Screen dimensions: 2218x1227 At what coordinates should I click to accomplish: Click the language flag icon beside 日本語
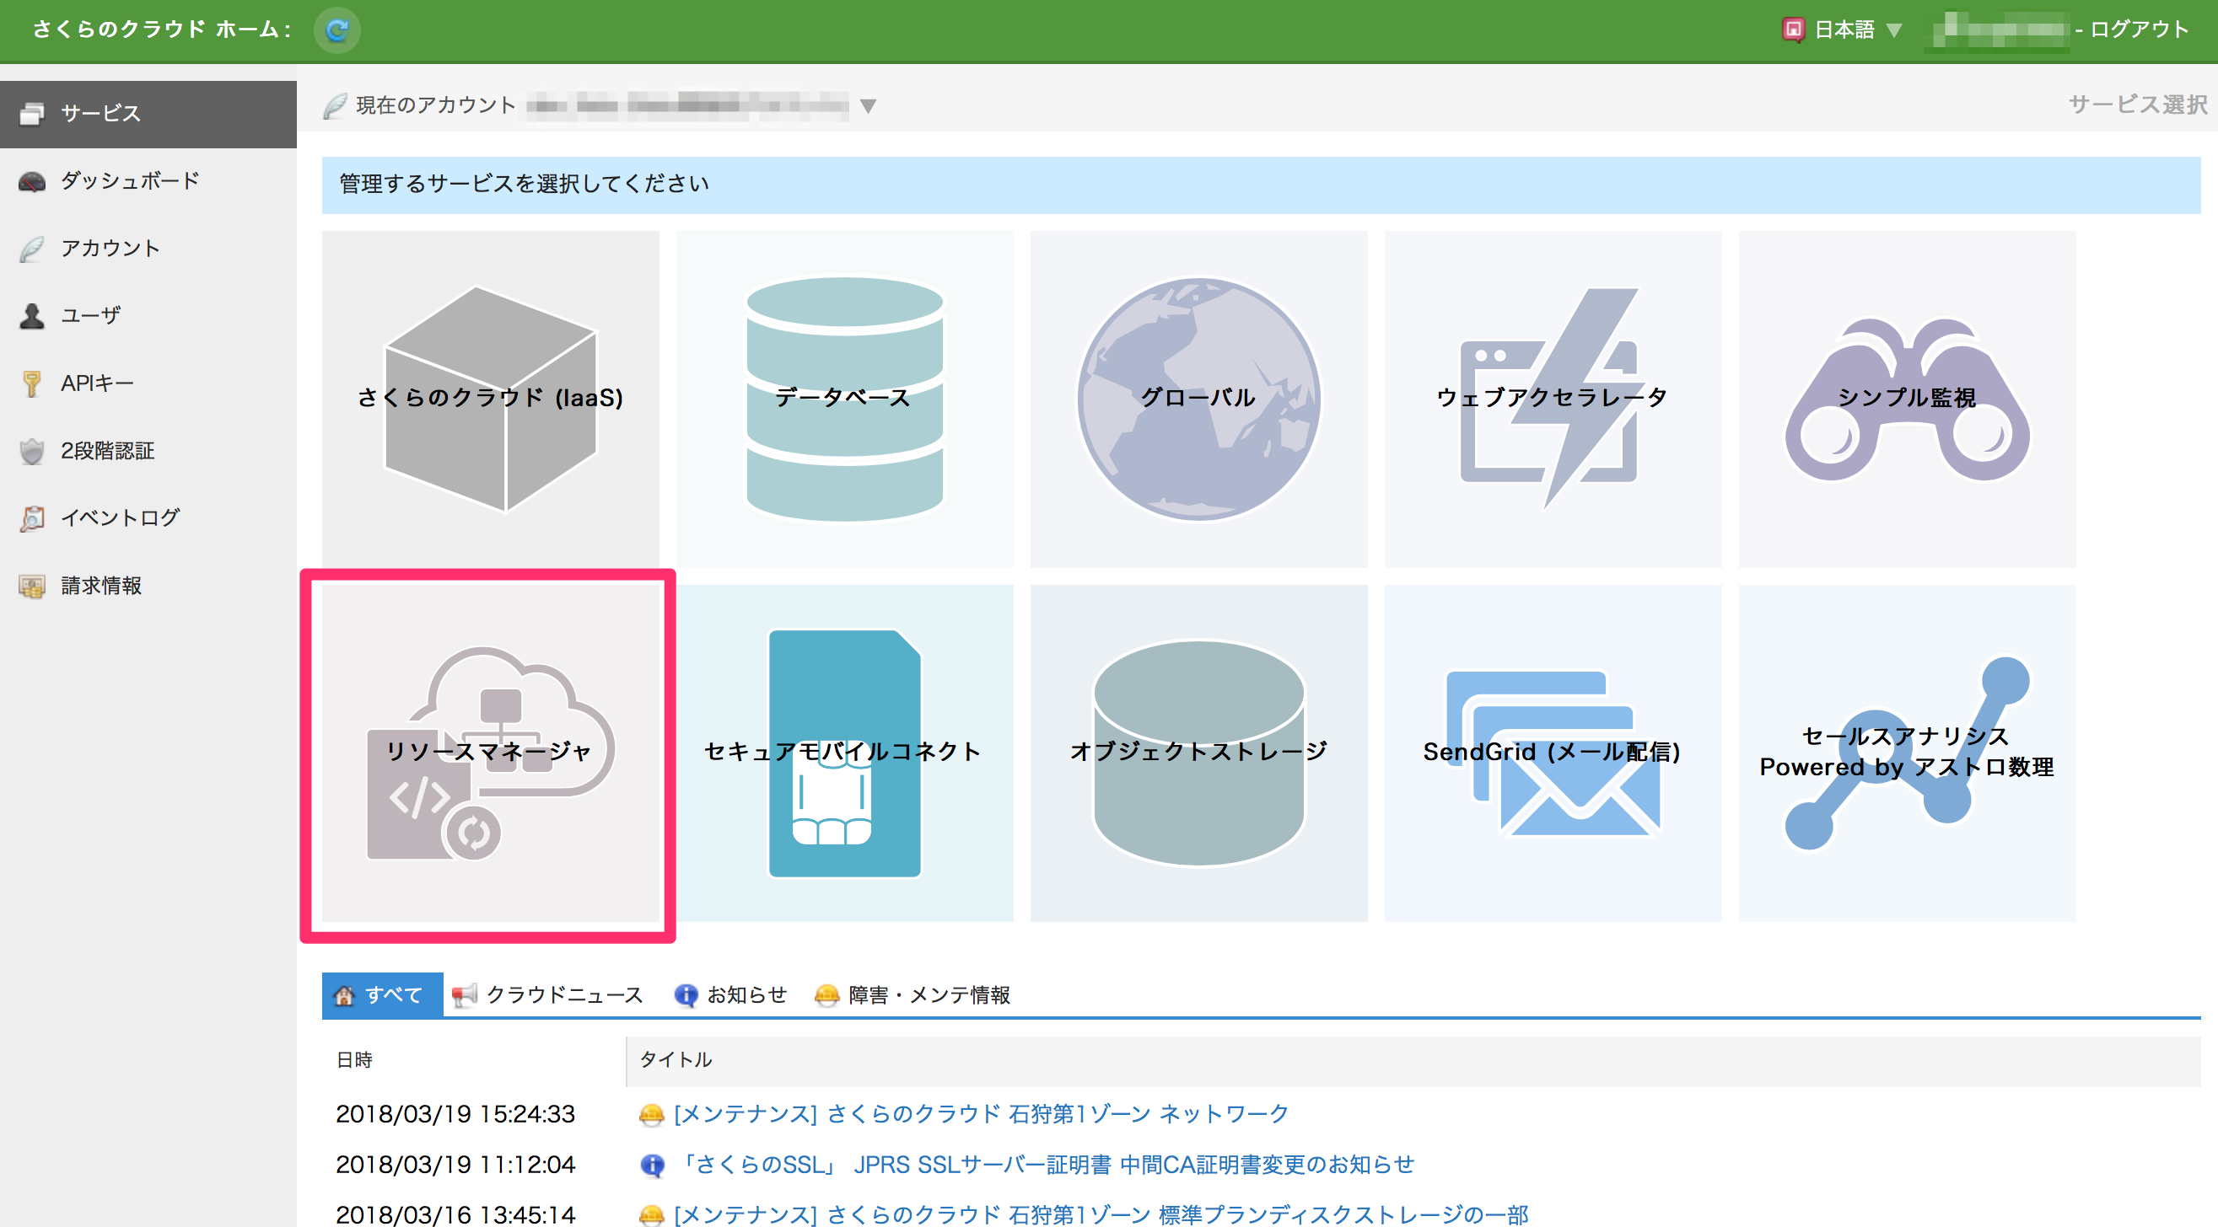(x=1794, y=30)
